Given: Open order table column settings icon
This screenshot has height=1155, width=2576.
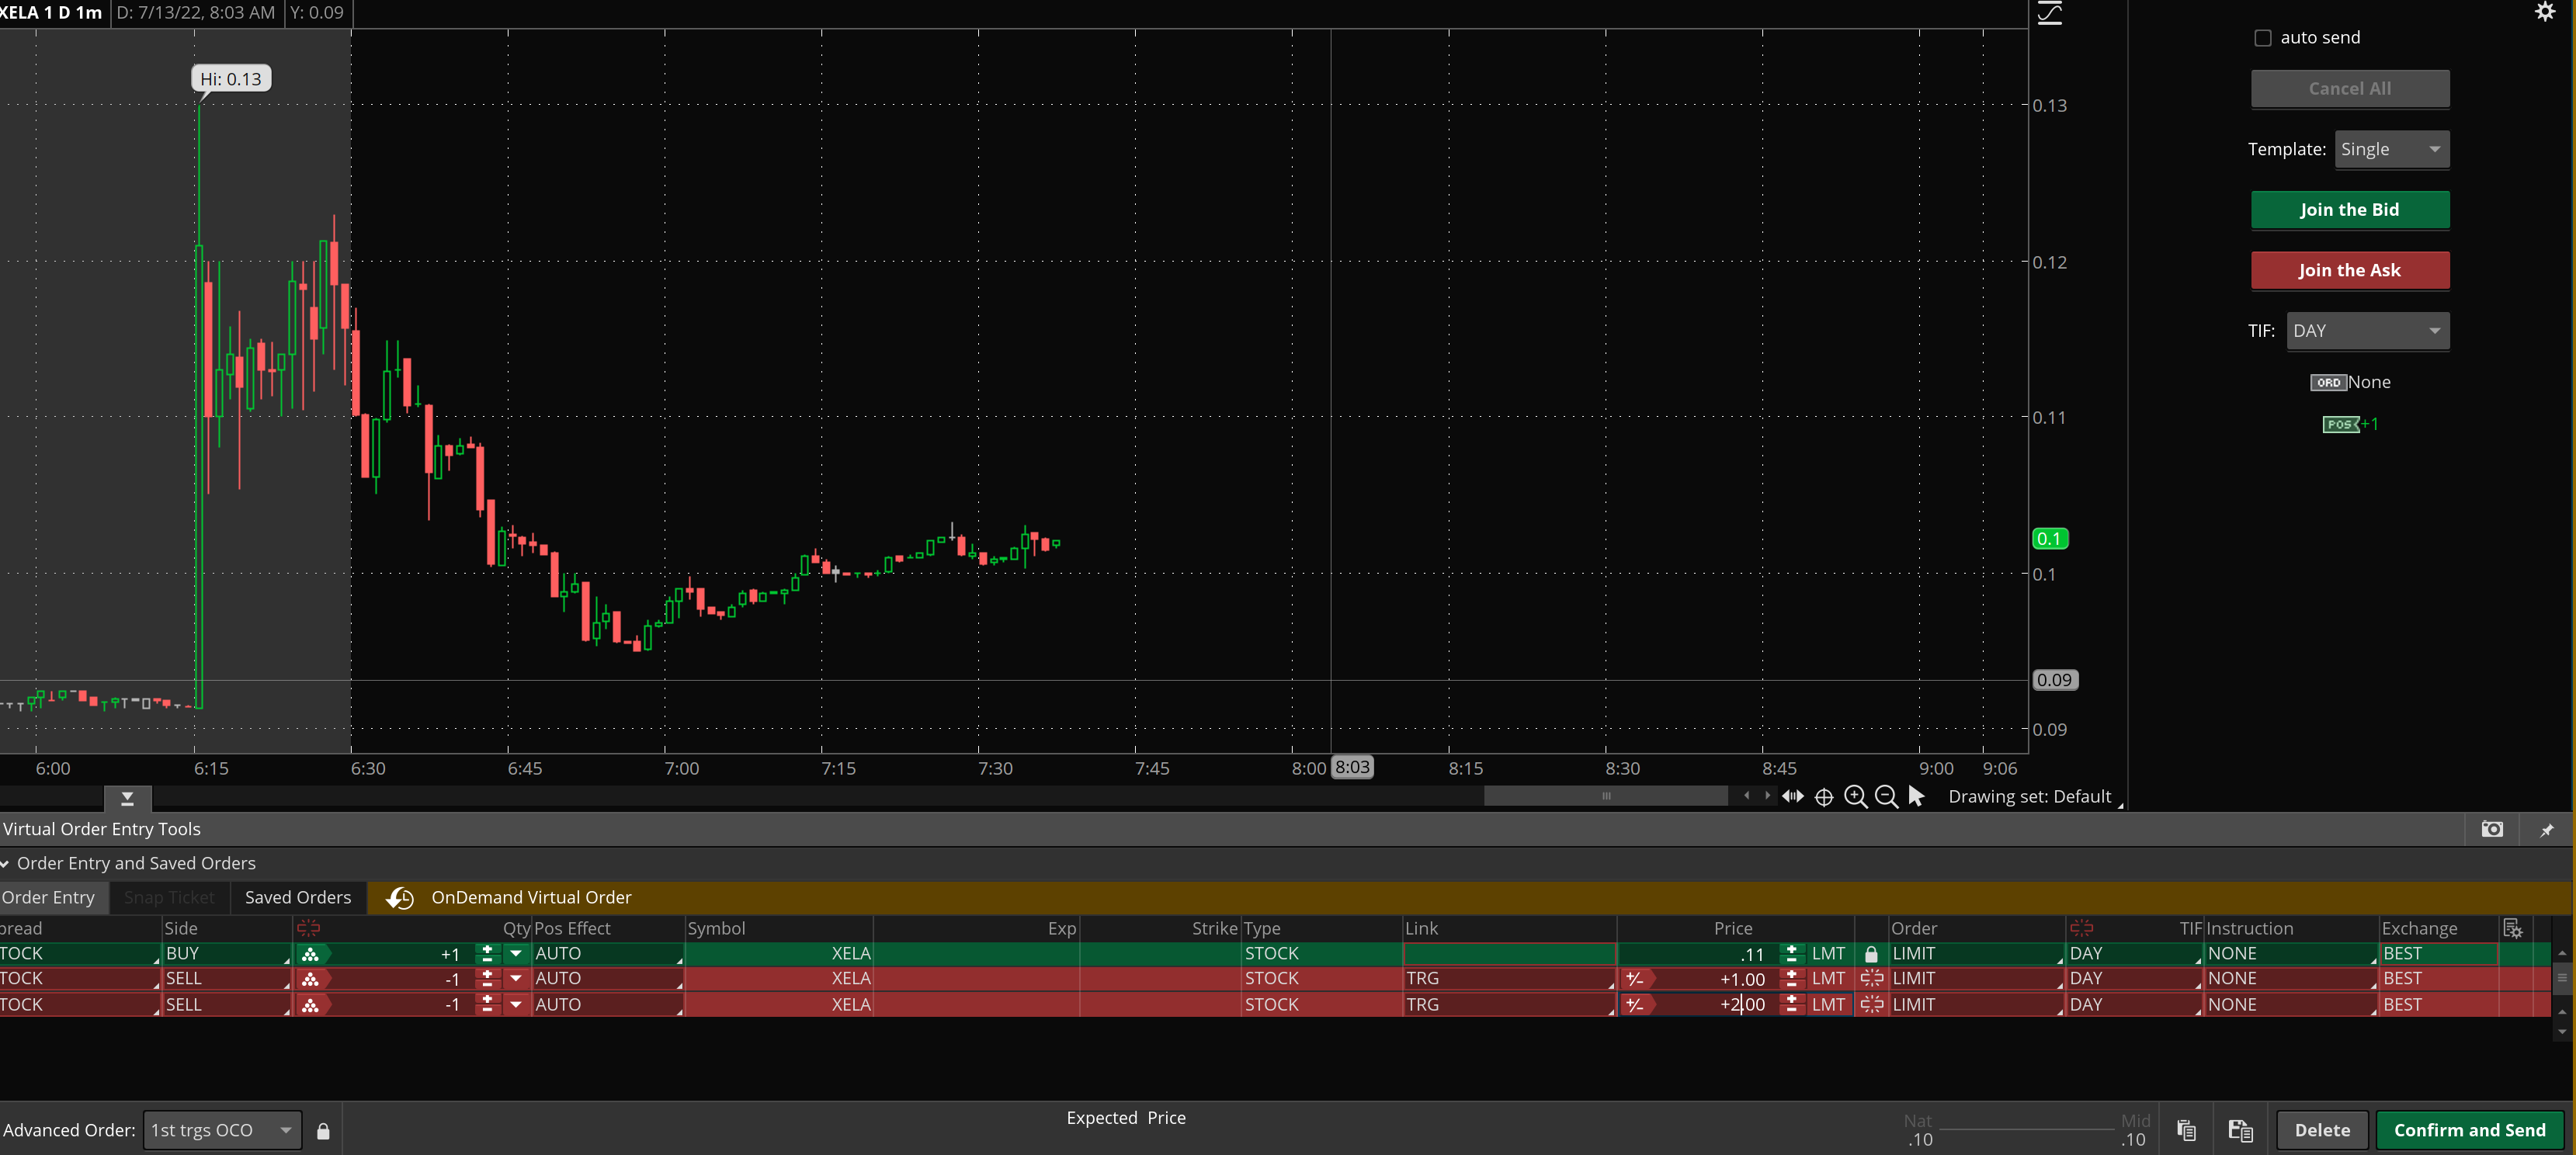Looking at the screenshot, I should pos(2512,928).
